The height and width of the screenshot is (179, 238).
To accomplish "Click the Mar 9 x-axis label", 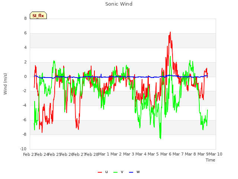I will pos(203,154).
